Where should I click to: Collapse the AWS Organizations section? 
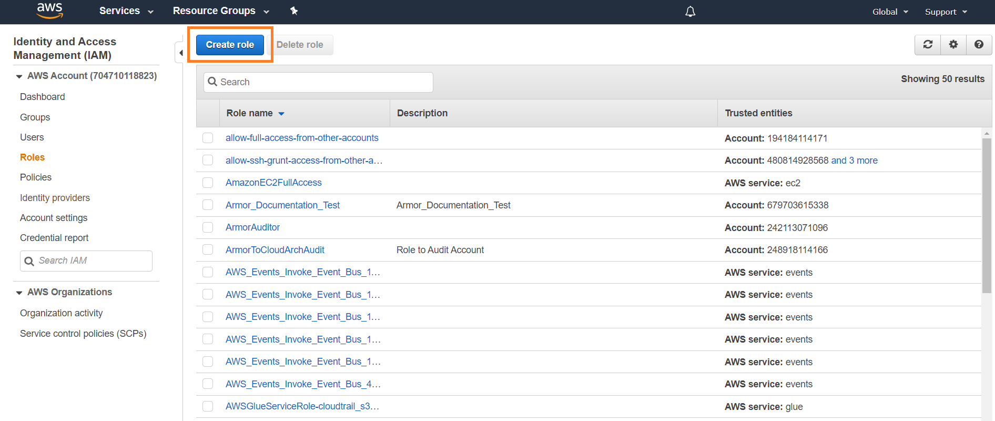point(19,293)
